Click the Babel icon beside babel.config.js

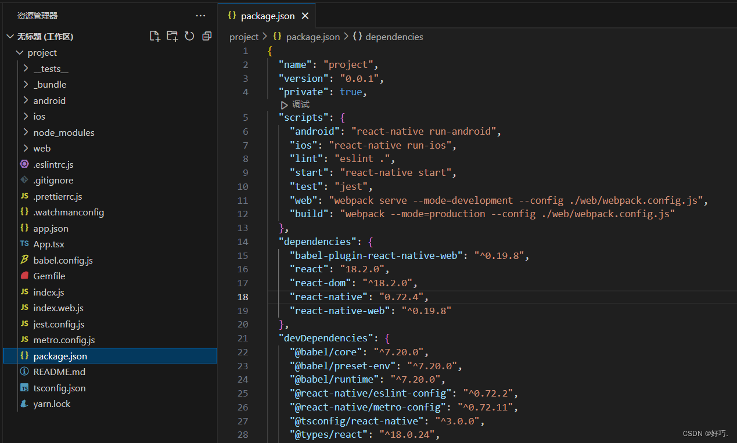(24, 260)
